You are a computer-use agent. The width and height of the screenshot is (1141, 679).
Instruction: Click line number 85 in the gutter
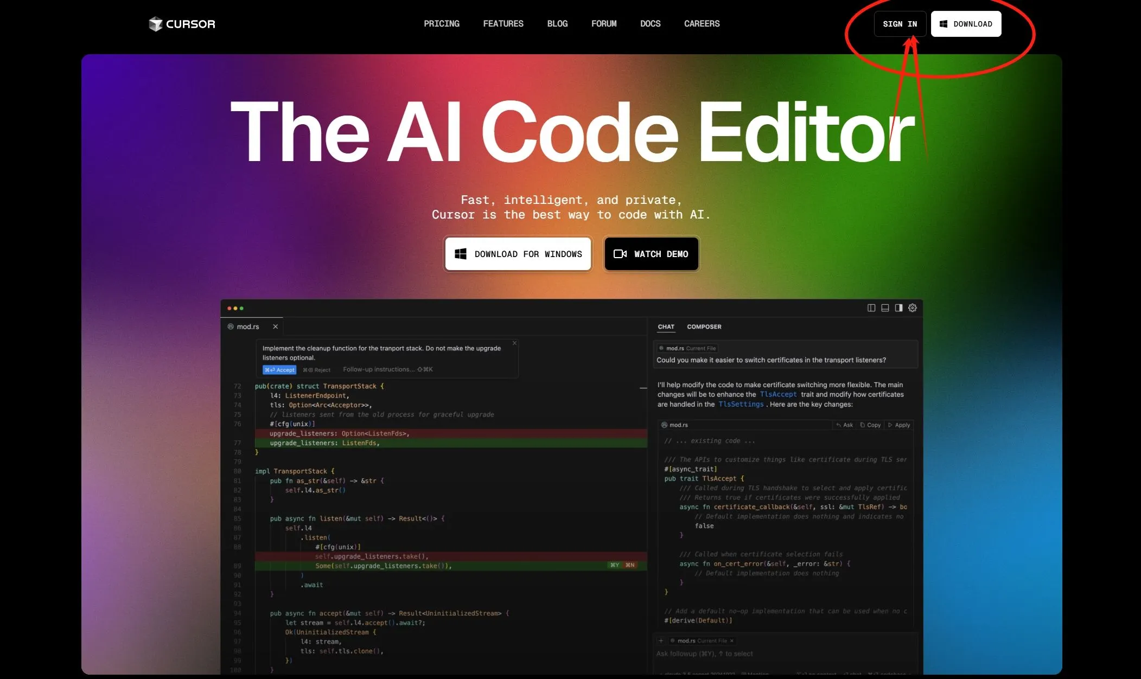[x=237, y=518]
